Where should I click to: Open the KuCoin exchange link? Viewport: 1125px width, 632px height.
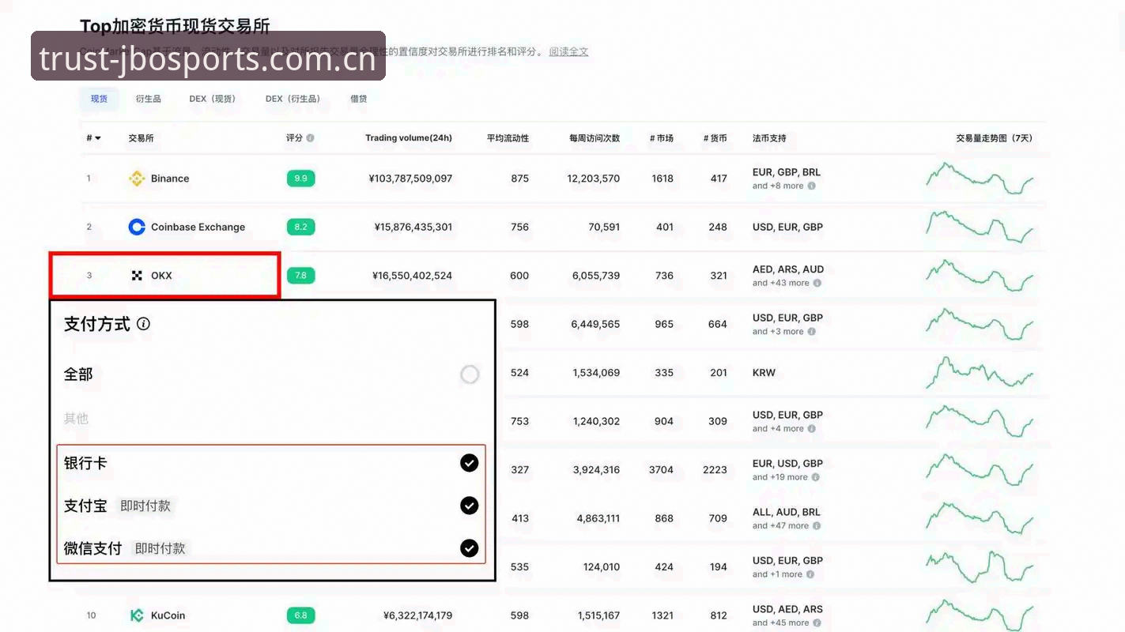[x=168, y=615]
